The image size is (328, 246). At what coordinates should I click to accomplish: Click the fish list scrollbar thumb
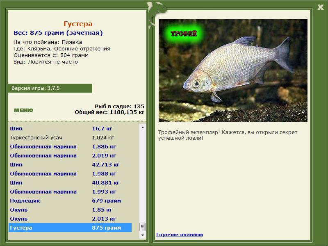[142, 227]
